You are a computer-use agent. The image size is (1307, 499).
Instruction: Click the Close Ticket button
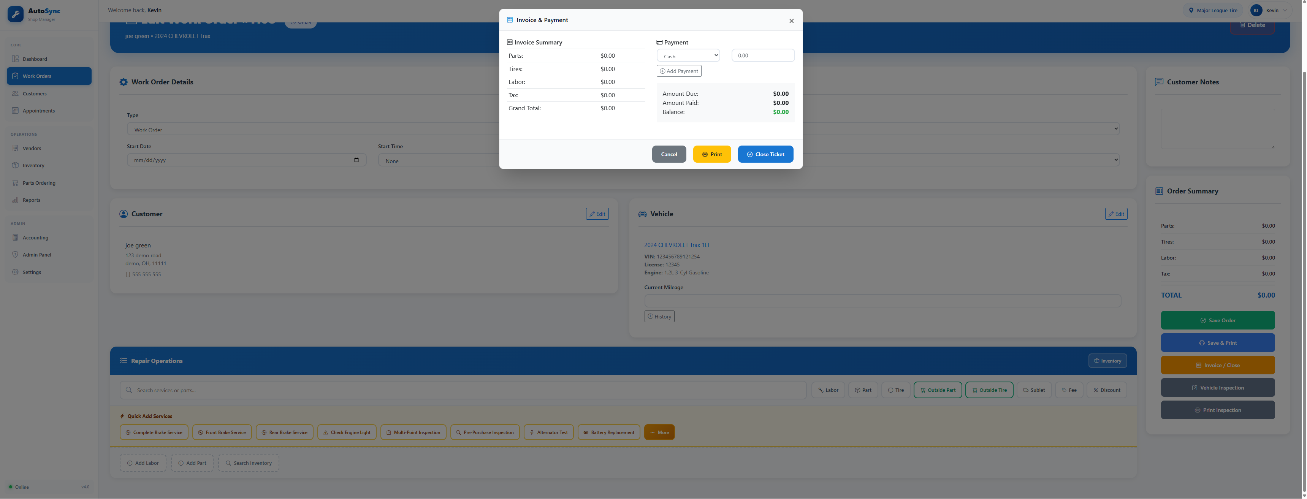point(766,154)
